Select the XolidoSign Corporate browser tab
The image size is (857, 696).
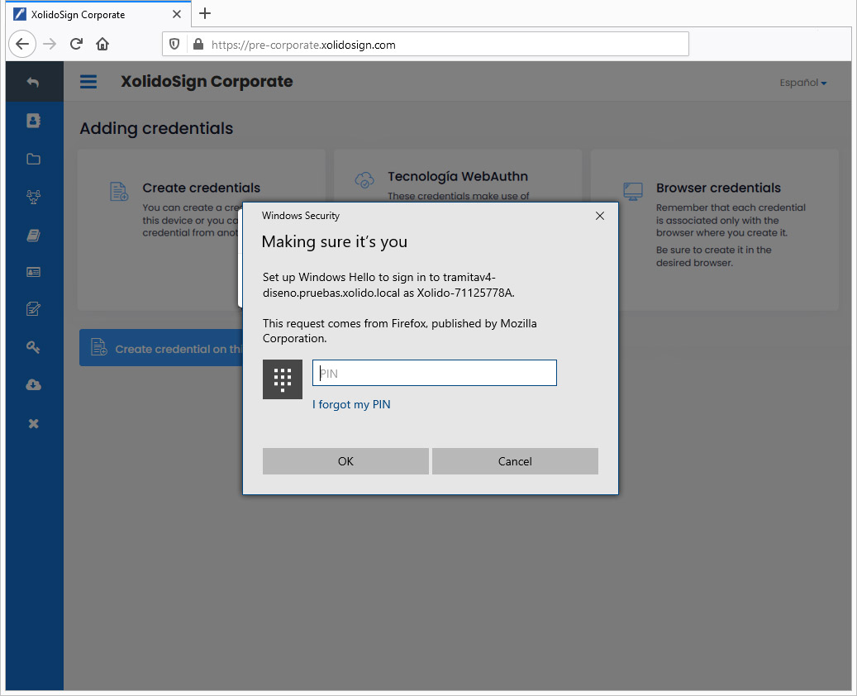[98, 14]
